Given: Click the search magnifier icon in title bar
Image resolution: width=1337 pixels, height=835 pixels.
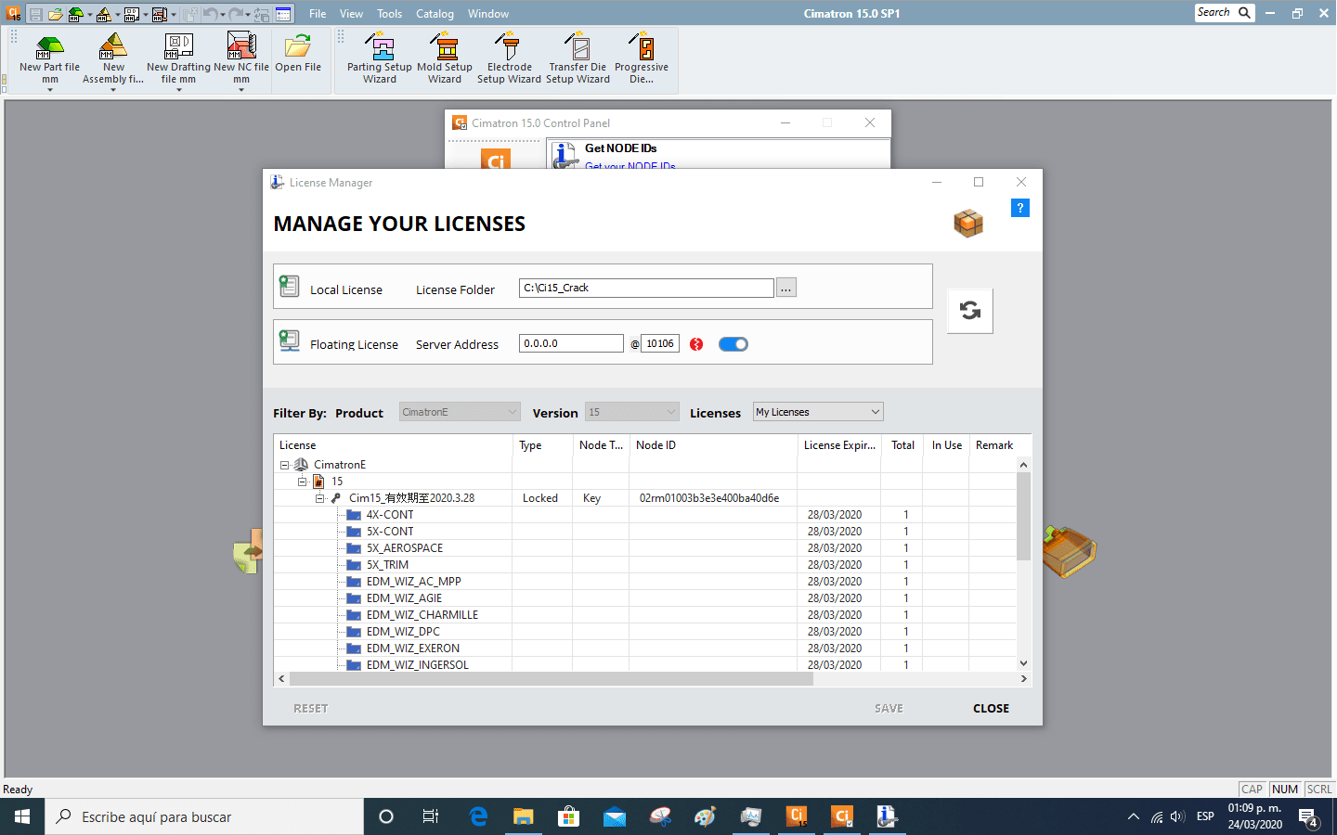Looking at the screenshot, I should 1244,13.
